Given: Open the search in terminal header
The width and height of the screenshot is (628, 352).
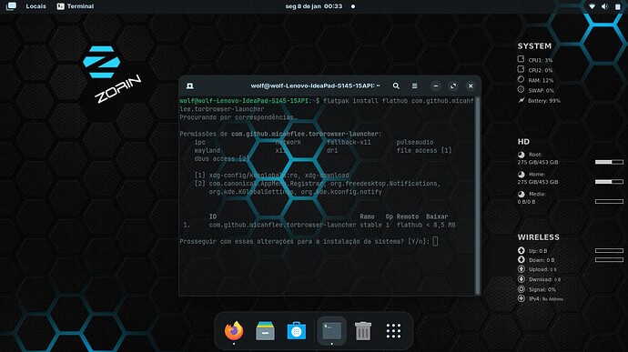Looking at the screenshot, I should click(x=396, y=85).
